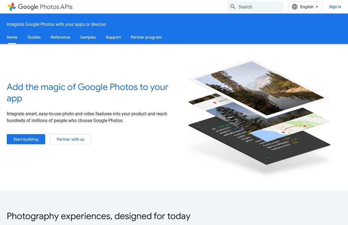This screenshot has width=348, height=225.
Task: Click the globe language icon
Action: click(294, 7)
